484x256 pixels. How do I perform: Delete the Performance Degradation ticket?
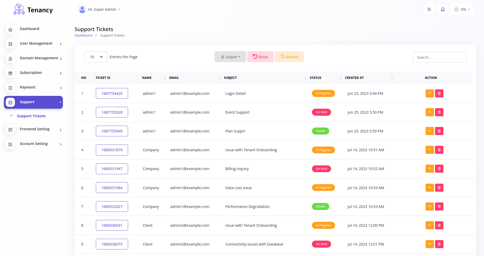(x=439, y=206)
